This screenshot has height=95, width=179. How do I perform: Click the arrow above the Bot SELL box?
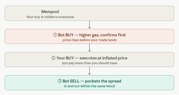tap(90, 71)
